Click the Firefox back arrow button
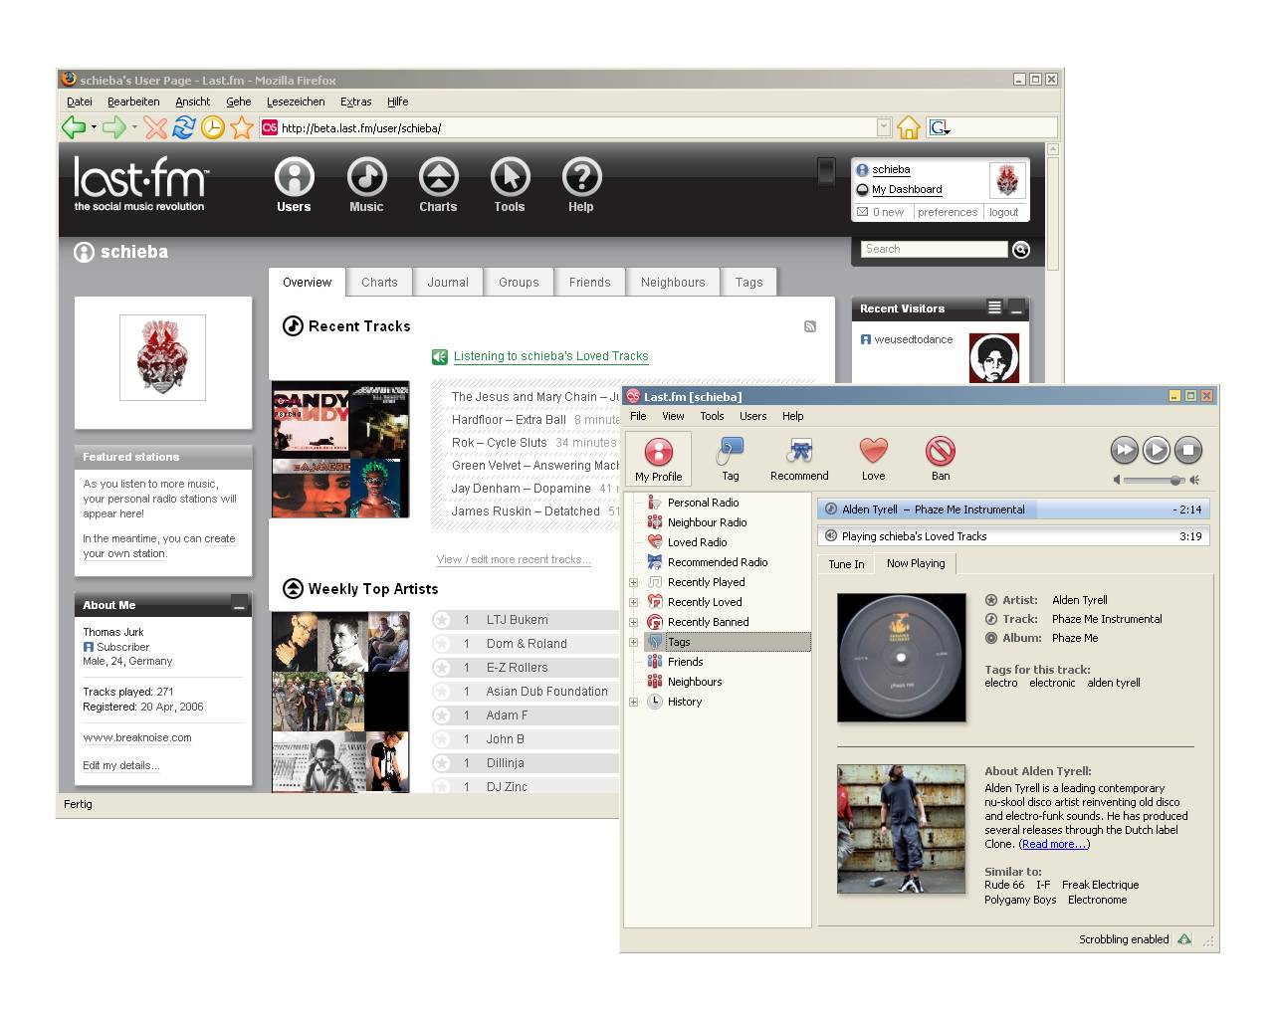The image size is (1274, 1019). [74, 126]
